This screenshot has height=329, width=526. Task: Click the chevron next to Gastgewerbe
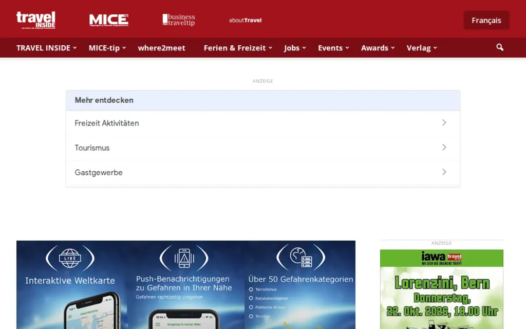pyautogui.click(x=444, y=172)
